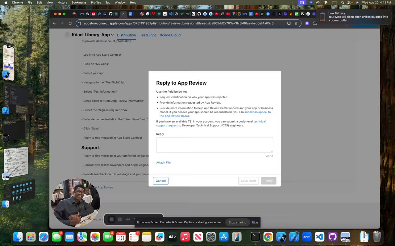Open Music from the Dock

pyautogui.click(x=185, y=237)
